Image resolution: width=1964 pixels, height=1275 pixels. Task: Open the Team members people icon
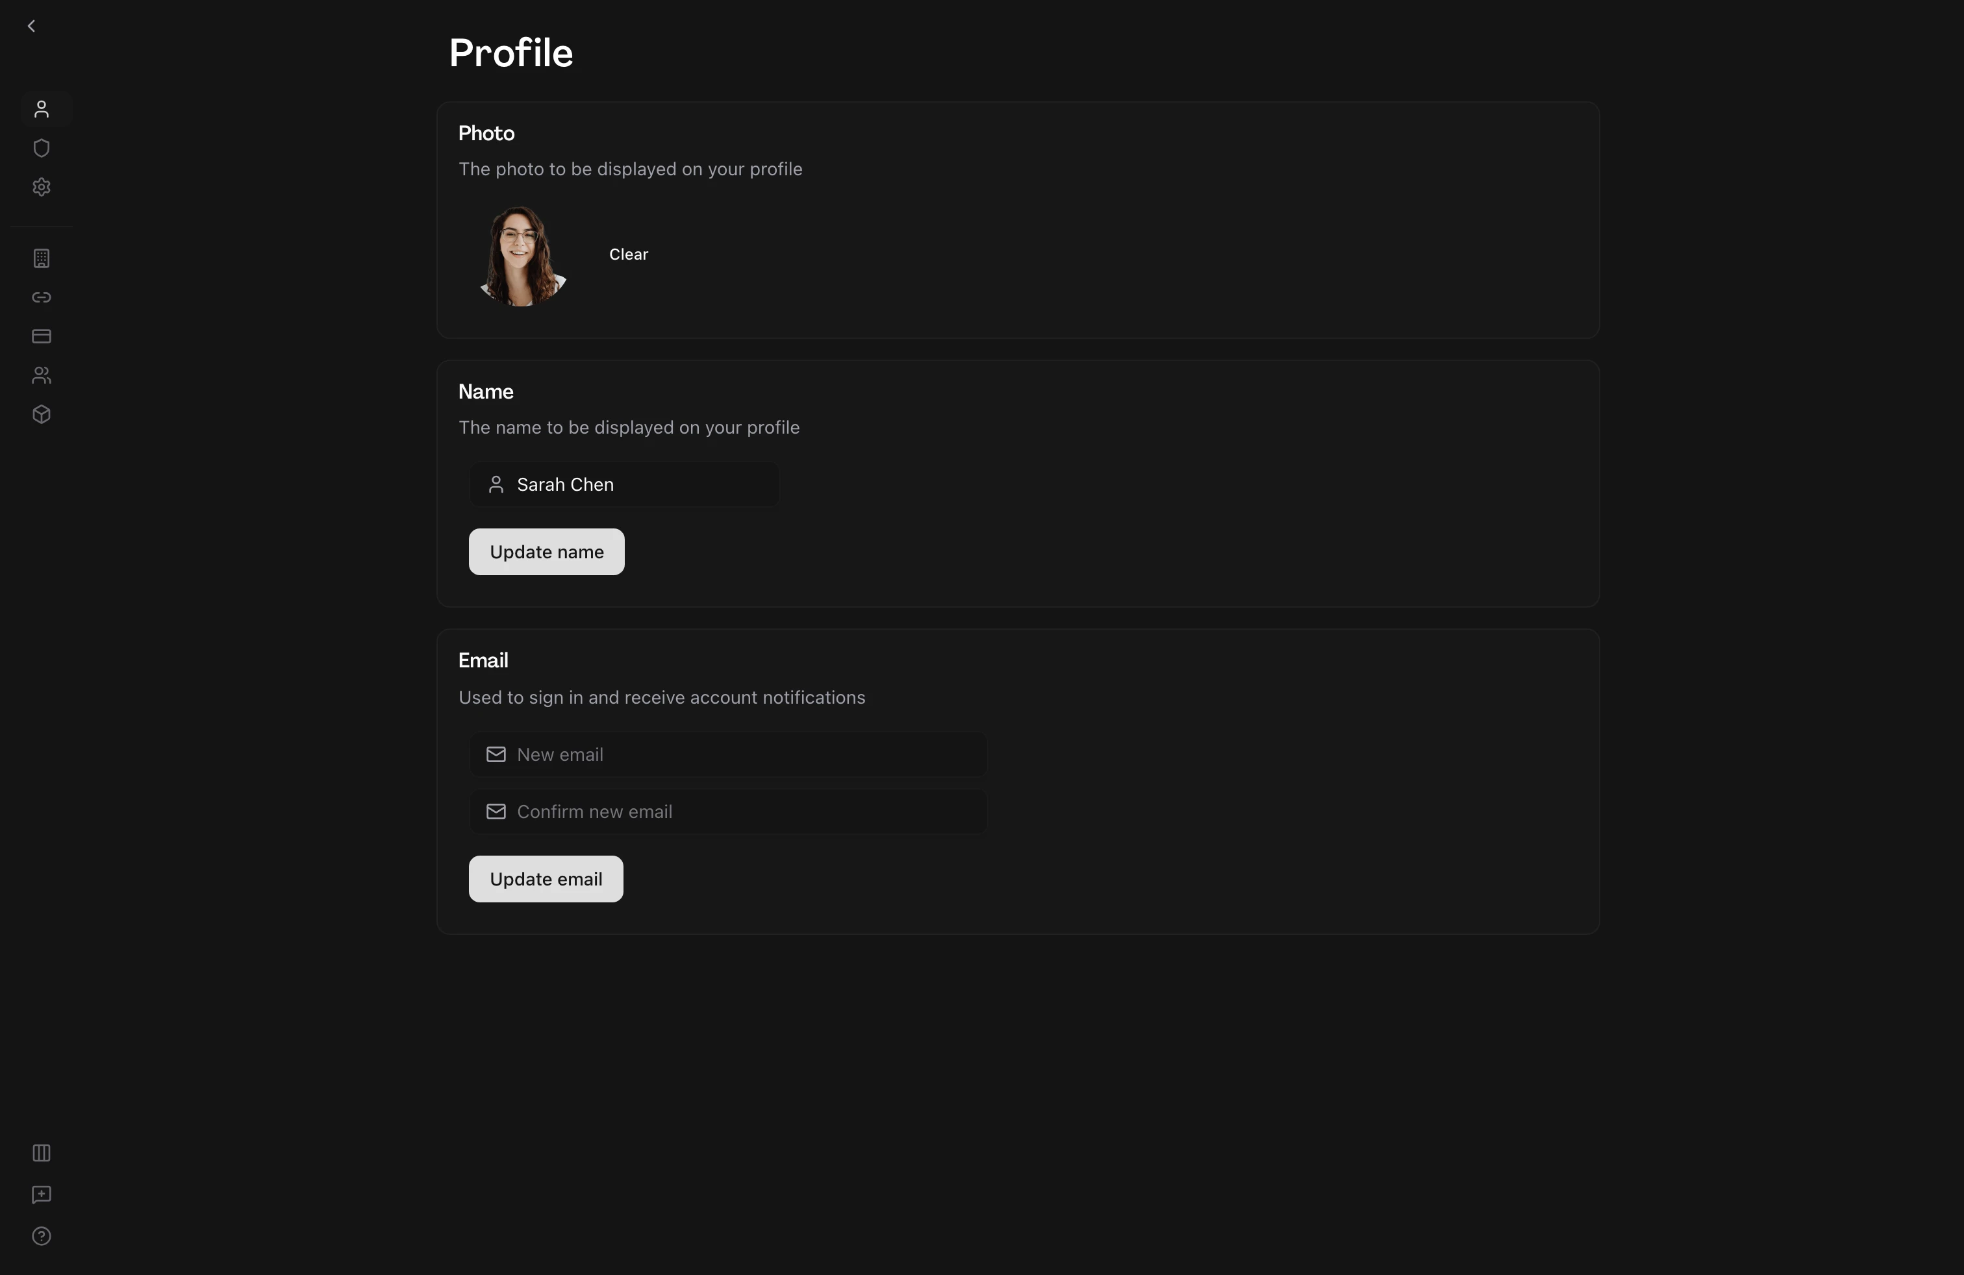tap(42, 375)
